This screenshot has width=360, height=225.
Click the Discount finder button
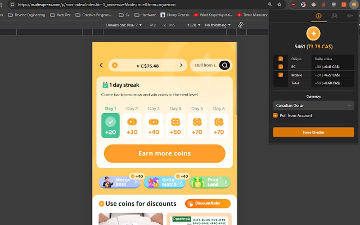point(208,203)
